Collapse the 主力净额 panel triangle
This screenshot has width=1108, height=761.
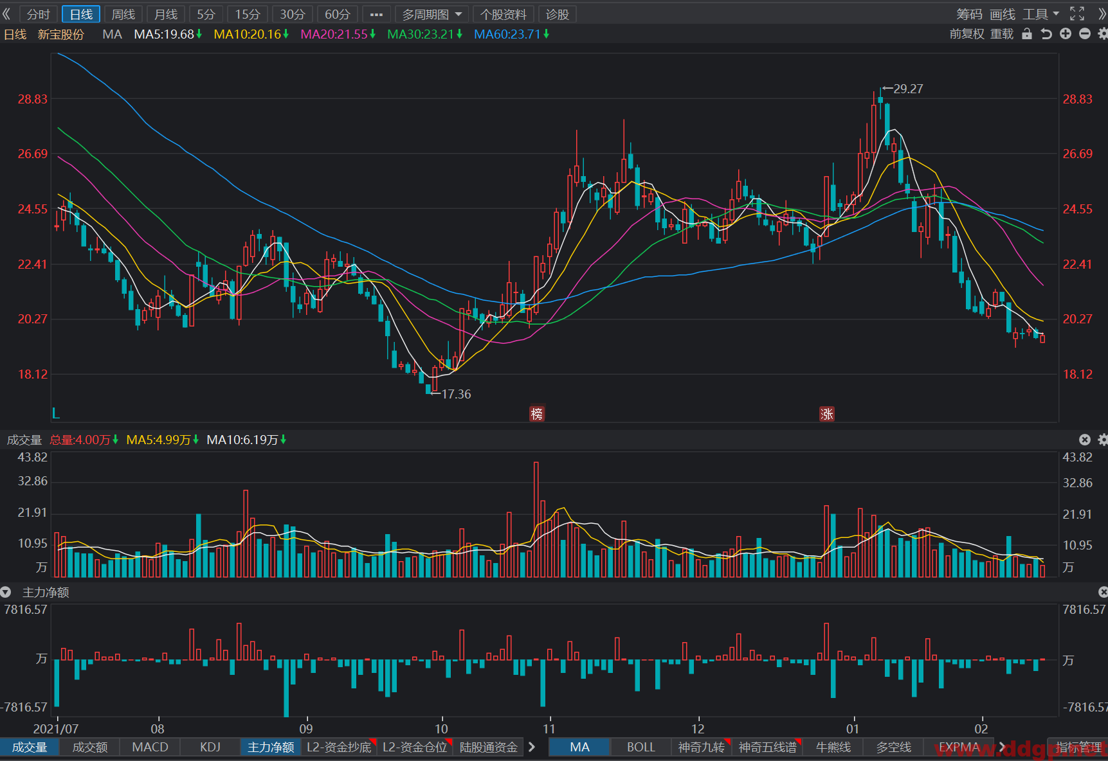pyautogui.click(x=6, y=592)
